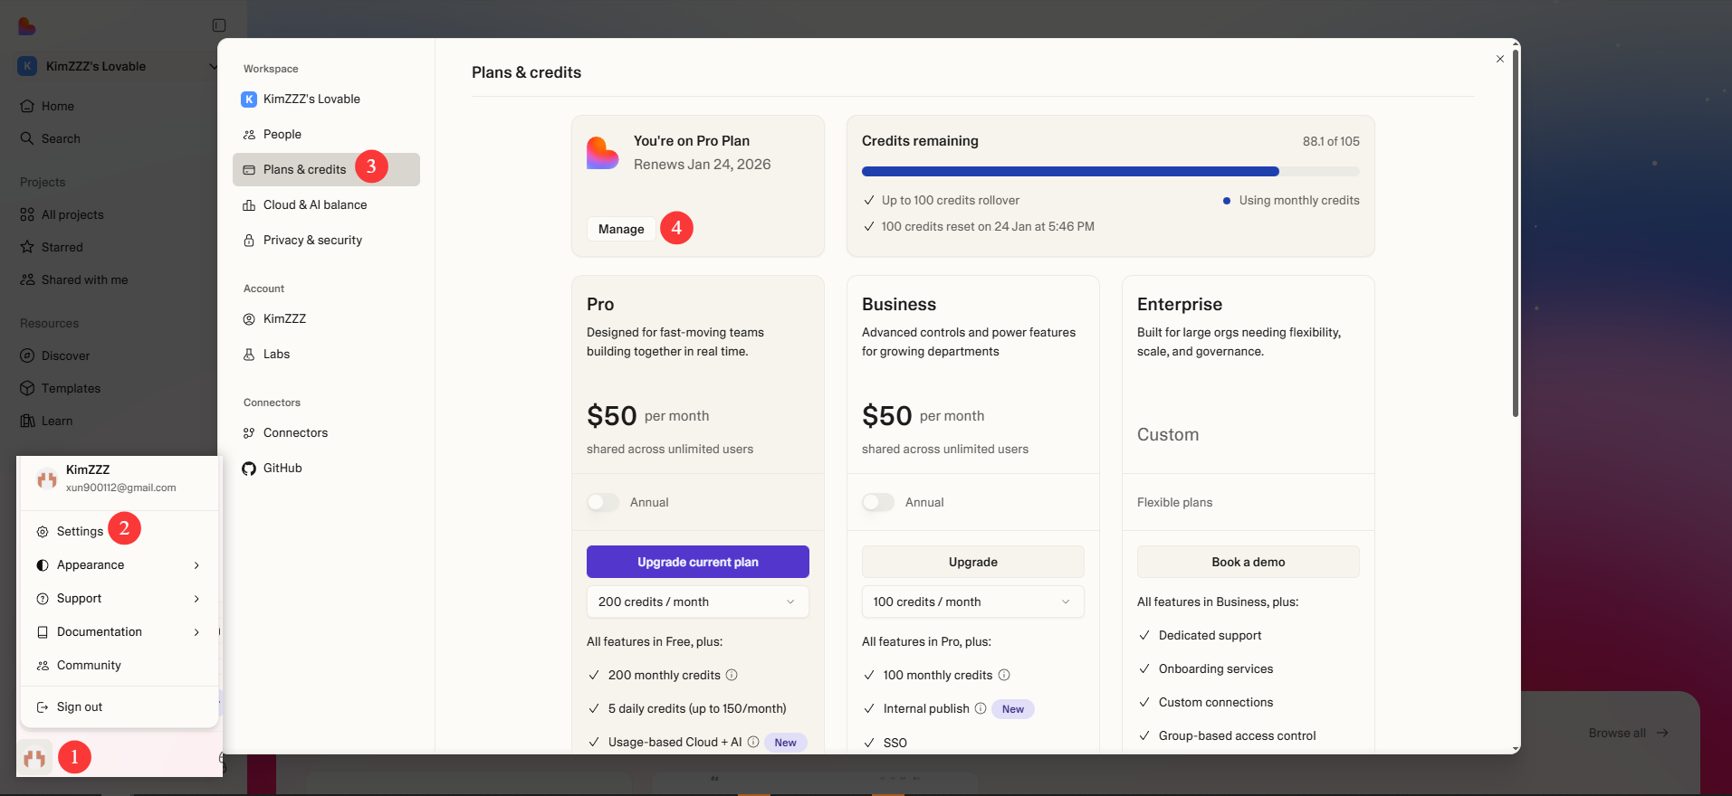Click the Community people icon
Image resolution: width=1732 pixels, height=796 pixels.
click(43, 665)
